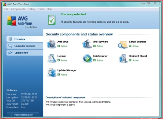Image resolution: width=163 pixels, height=119 pixels.
Task: Select the LinkScanner component label
Action: click(100, 56)
